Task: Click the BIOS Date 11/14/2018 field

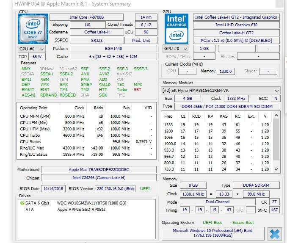Action: click(53, 189)
